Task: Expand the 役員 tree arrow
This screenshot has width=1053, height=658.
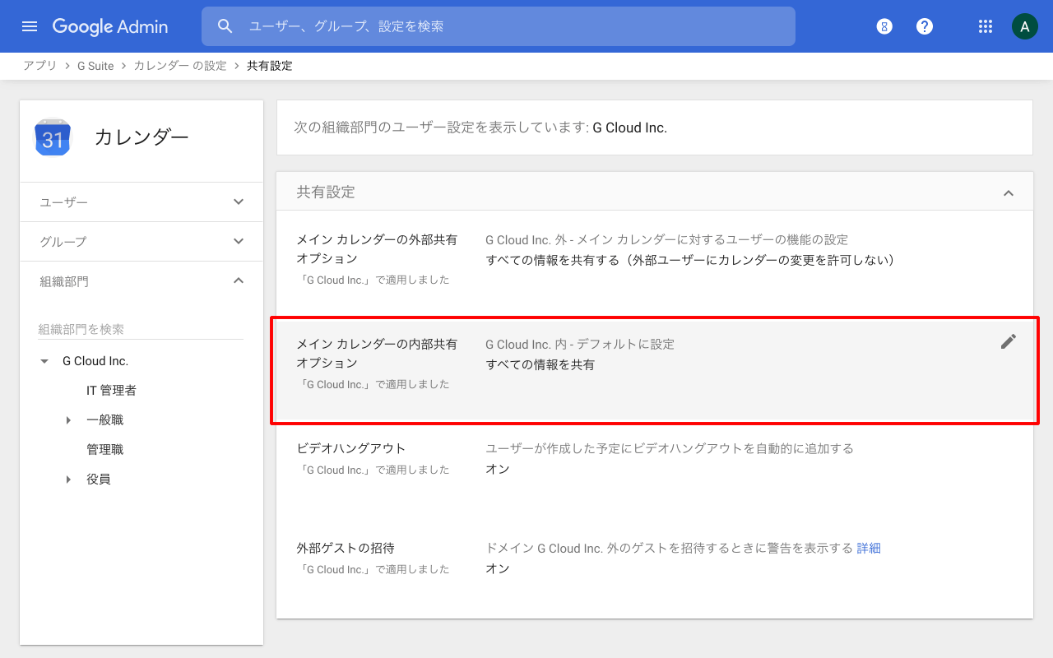Action: coord(68,480)
